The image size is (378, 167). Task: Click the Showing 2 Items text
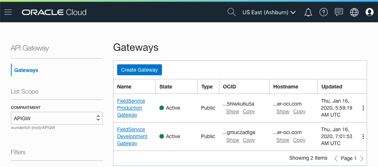click(308, 158)
